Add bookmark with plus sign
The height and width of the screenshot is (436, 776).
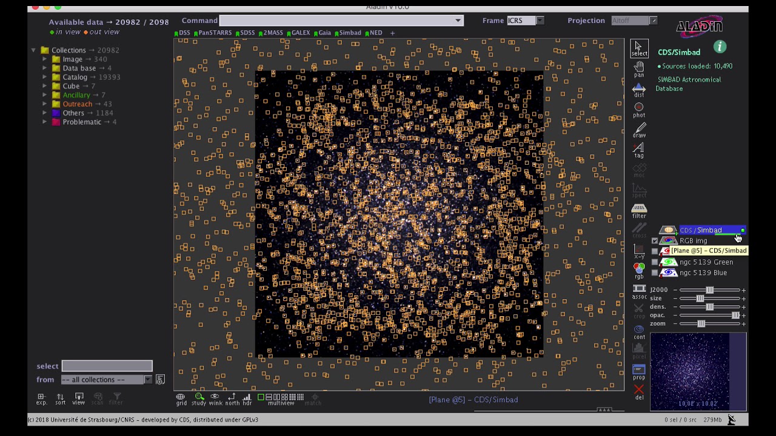392,33
